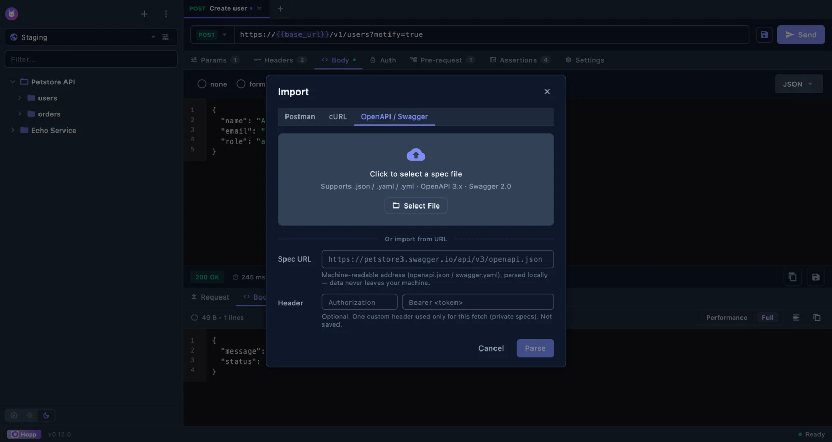Viewport: 832px width, 442px height.
Task: Close the Import dialog with X
Action: click(547, 92)
